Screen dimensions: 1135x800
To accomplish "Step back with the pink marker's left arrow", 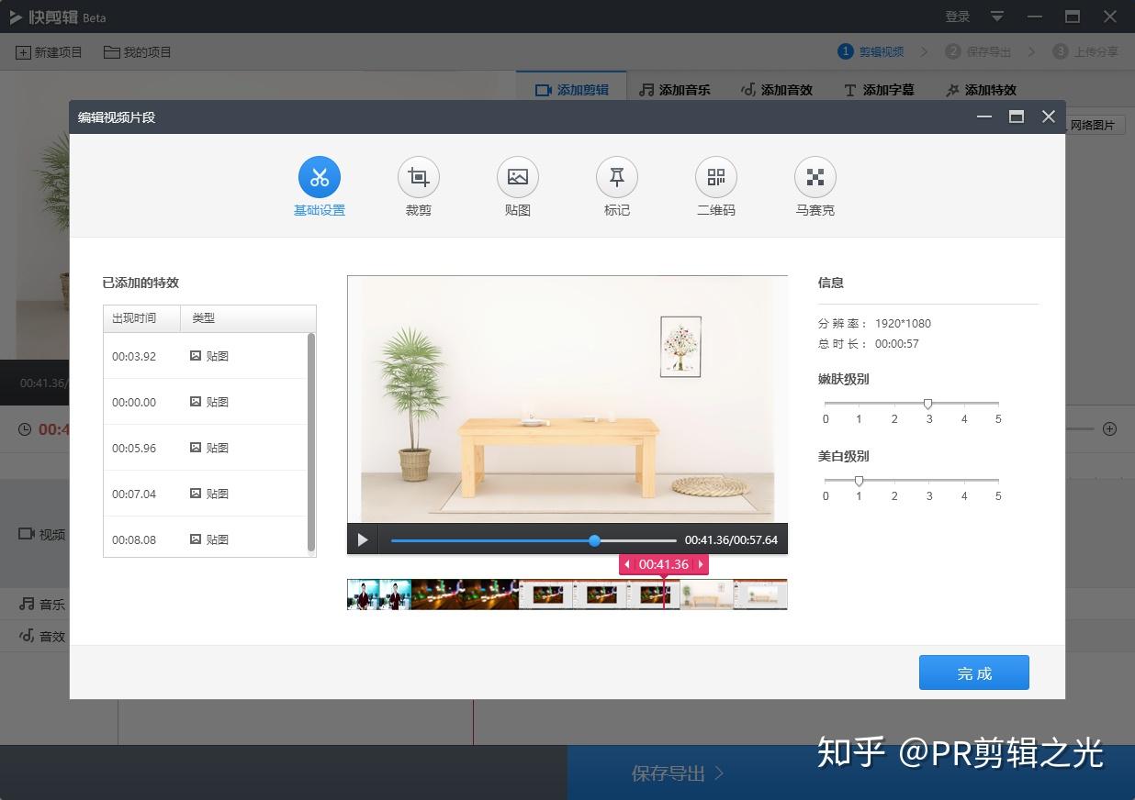I will point(627,564).
